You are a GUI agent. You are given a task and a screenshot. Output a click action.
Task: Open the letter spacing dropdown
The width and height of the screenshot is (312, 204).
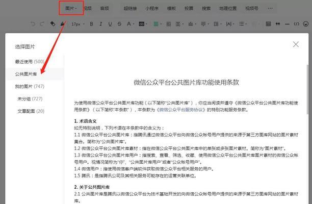pyautogui.click(x=230, y=24)
